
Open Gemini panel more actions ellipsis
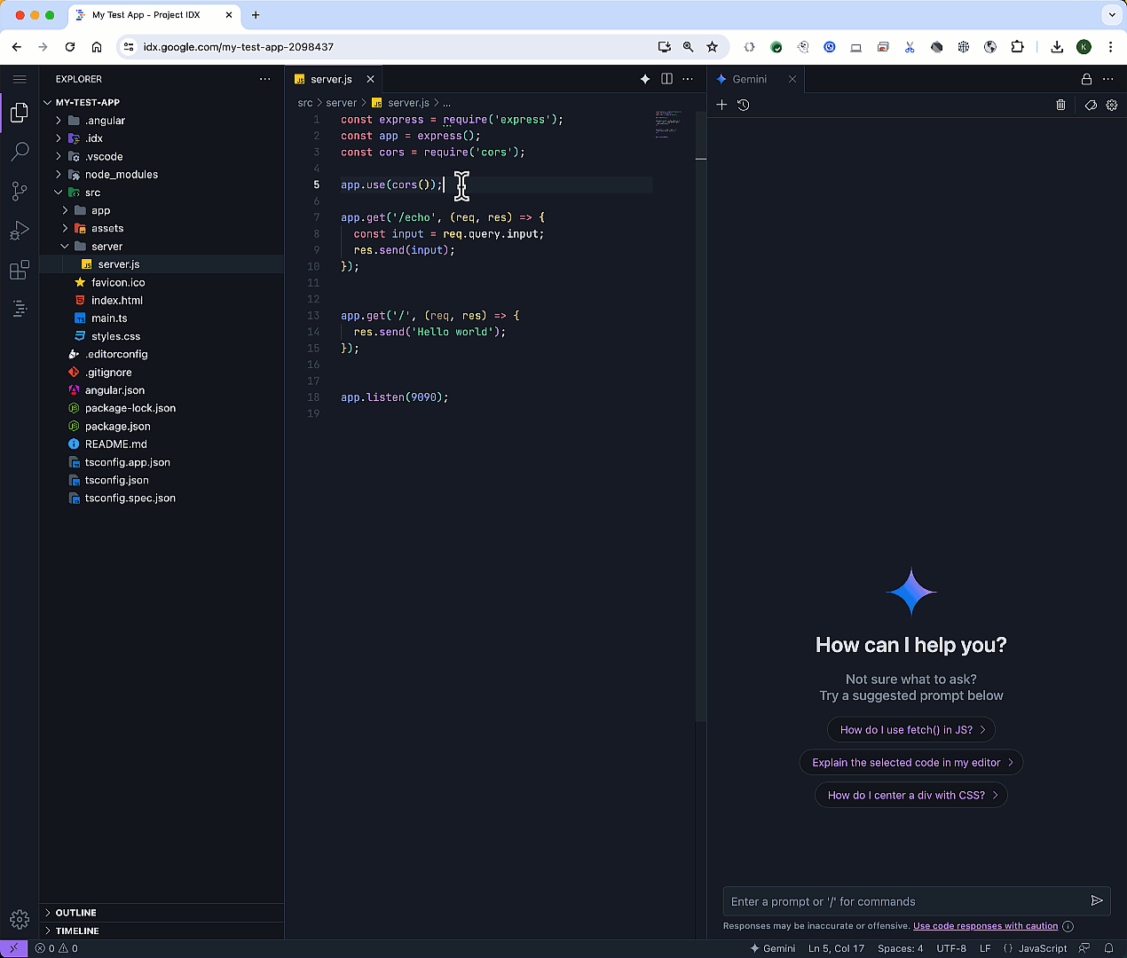point(1107,79)
